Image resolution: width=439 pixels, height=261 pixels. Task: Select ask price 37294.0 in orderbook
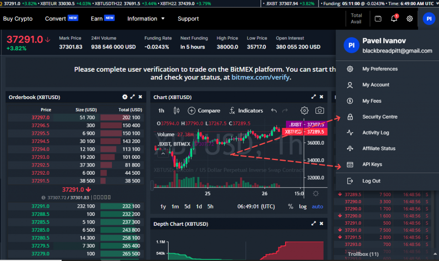pyautogui.click(x=41, y=149)
